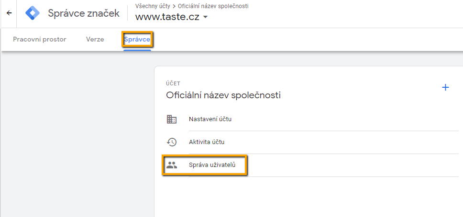Switch to the Pracovní prostor tab

point(40,39)
